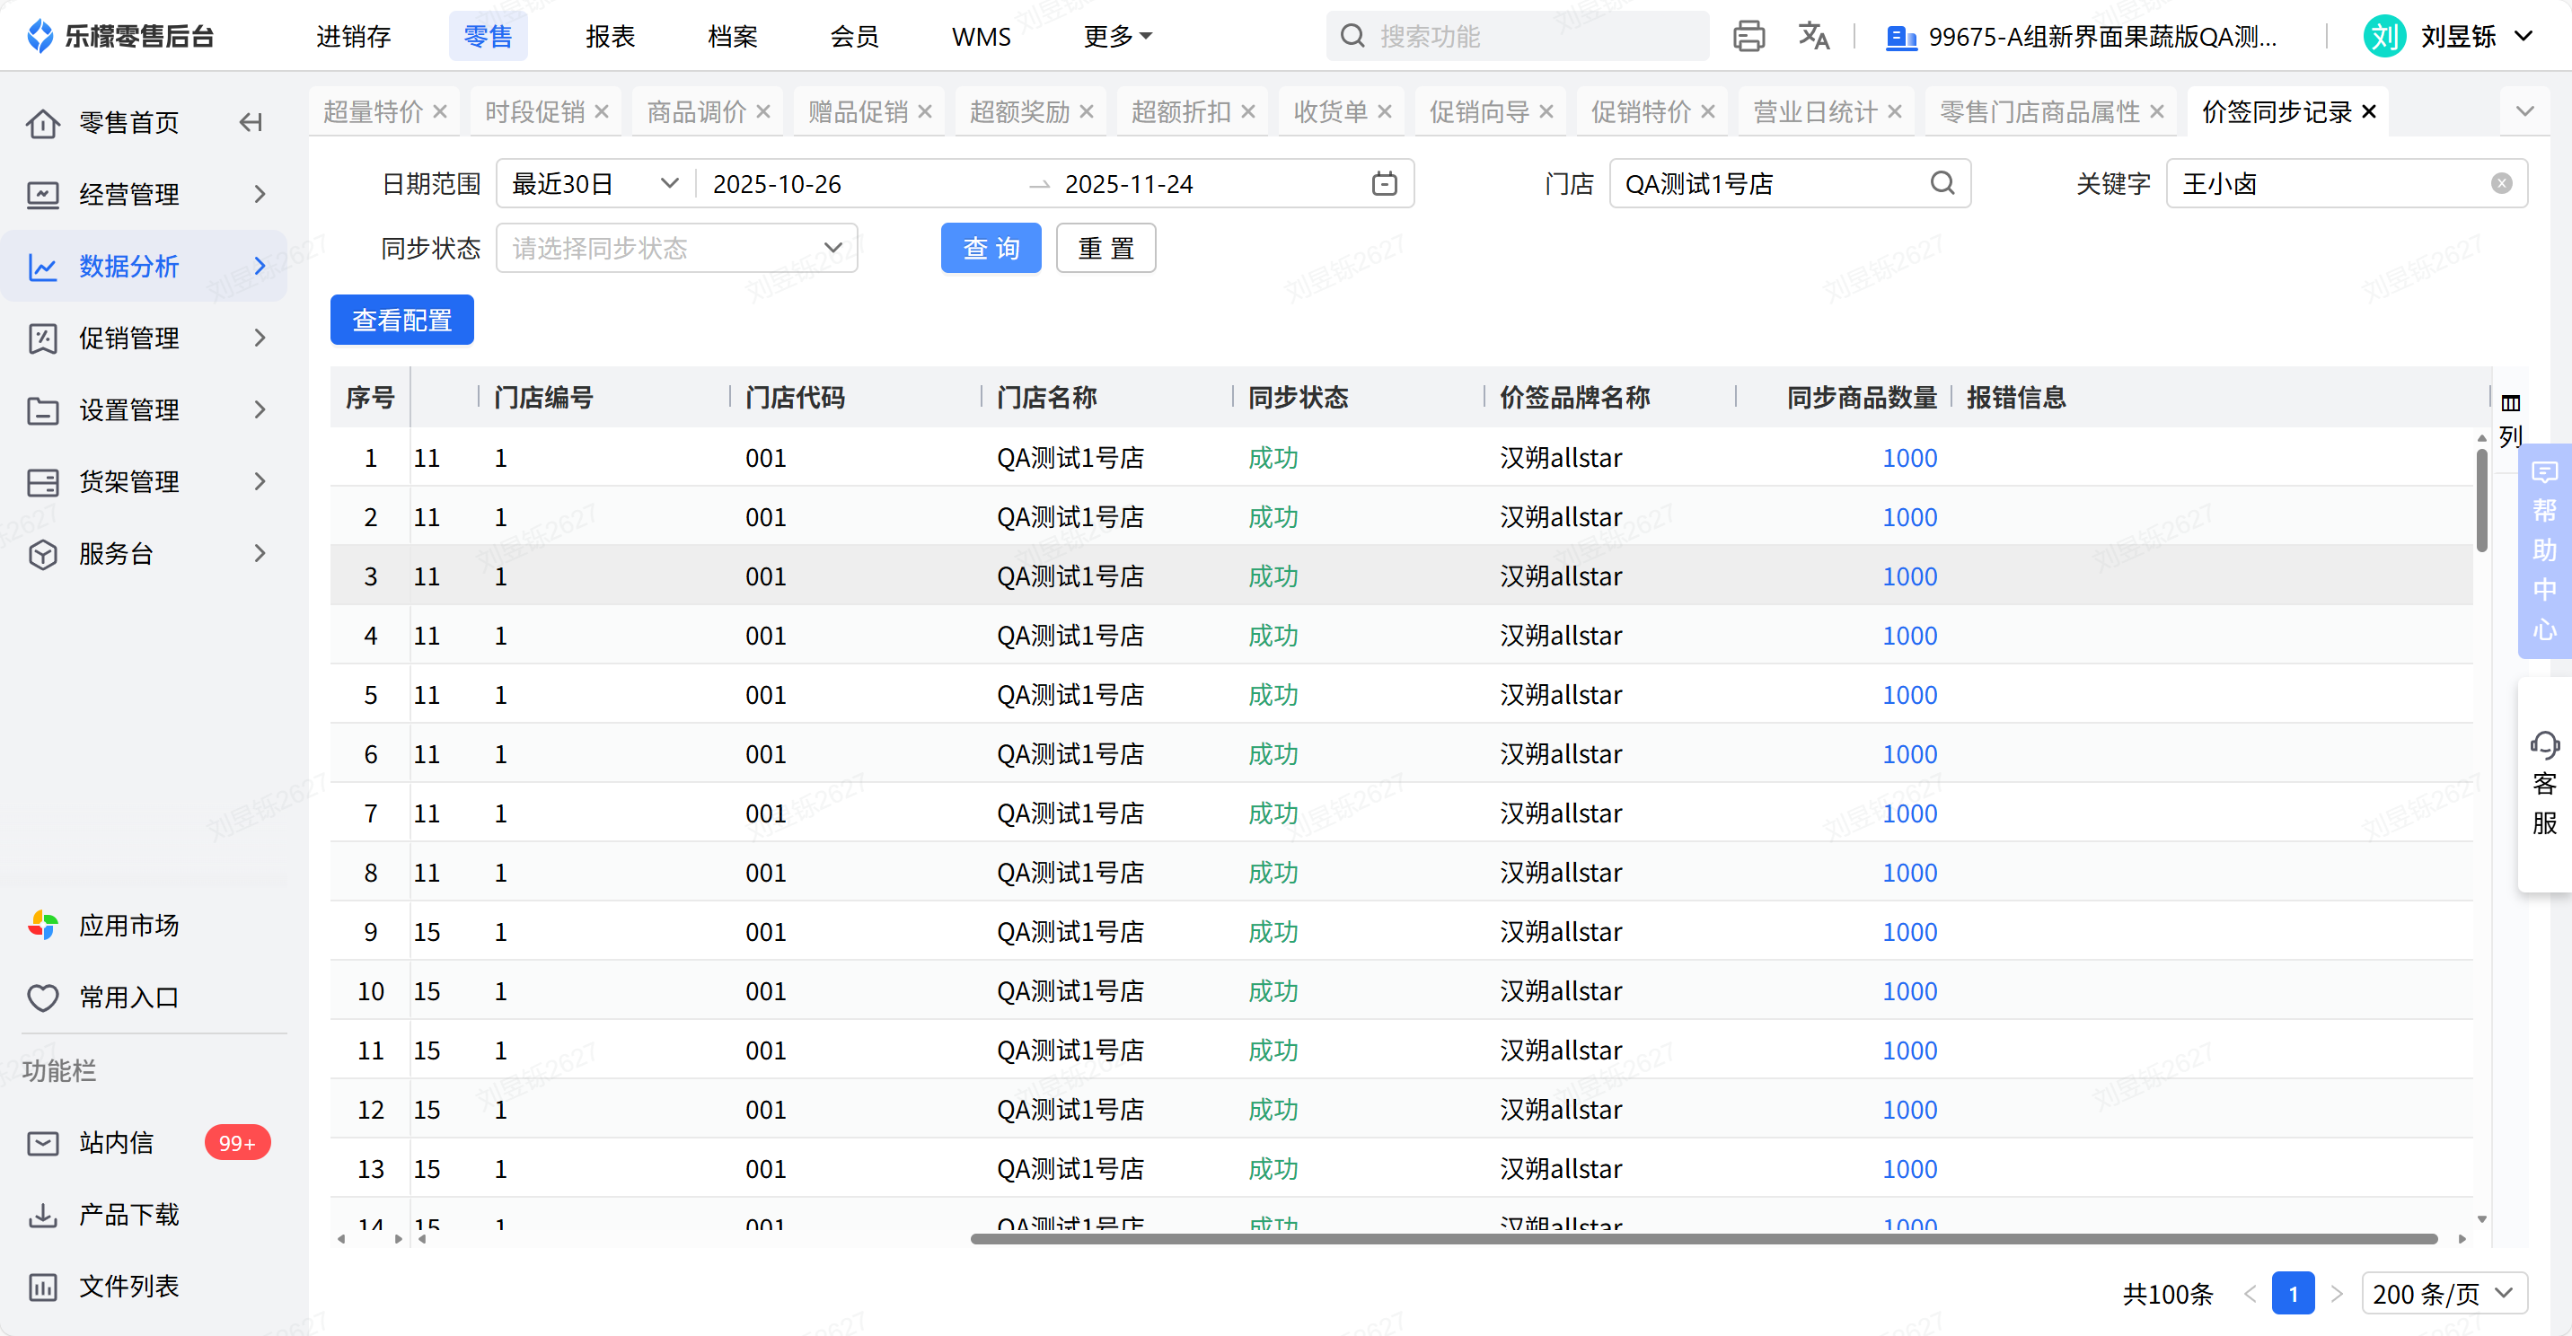Clear the keyword field with X icon
Screen dimensions: 2572x1336
coord(2501,184)
